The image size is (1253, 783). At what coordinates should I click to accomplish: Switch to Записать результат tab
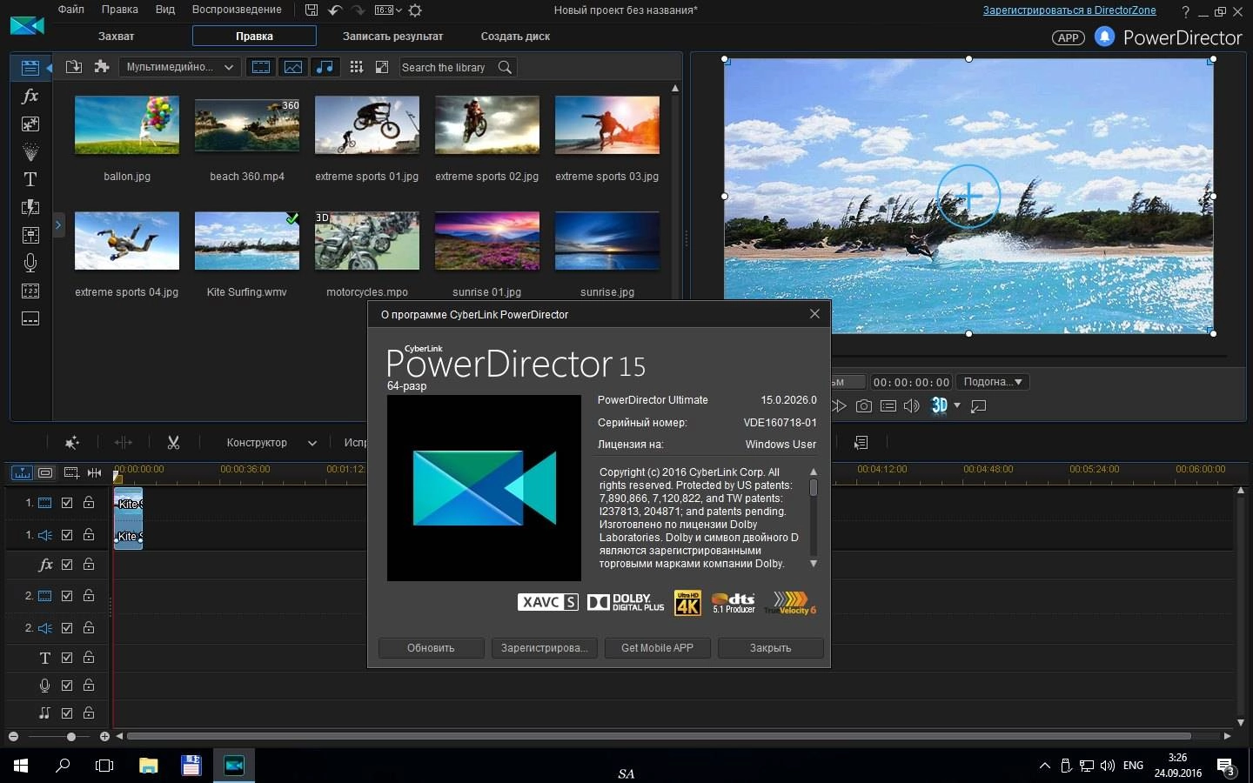[392, 37]
